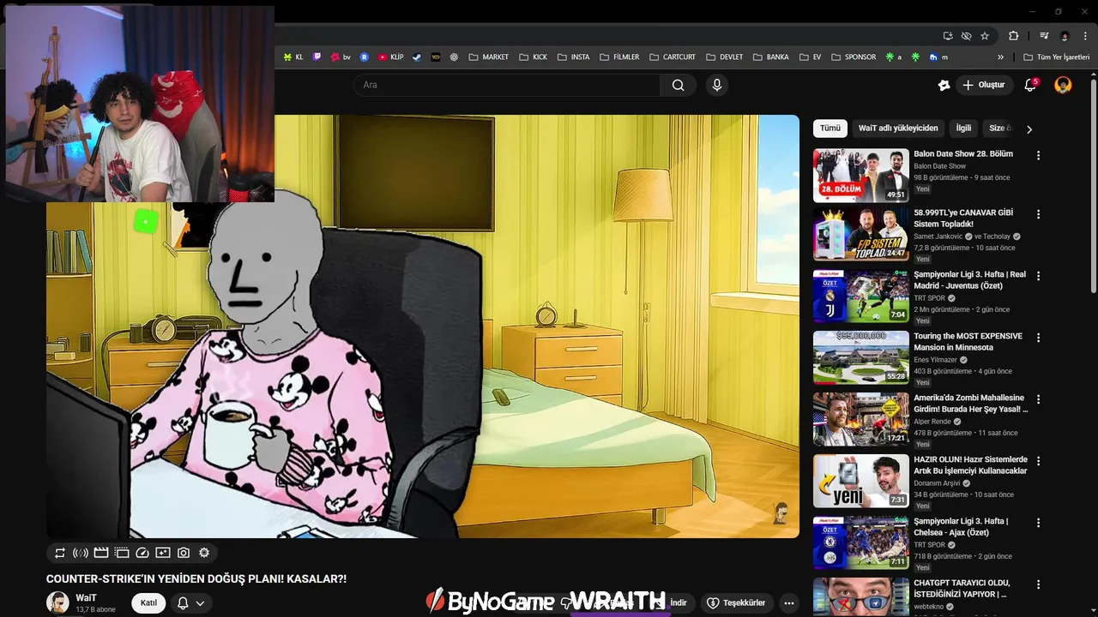The width and height of the screenshot is (1098, 617).
Task: Start voice search with the microphone icon
Action: (717, 85)
